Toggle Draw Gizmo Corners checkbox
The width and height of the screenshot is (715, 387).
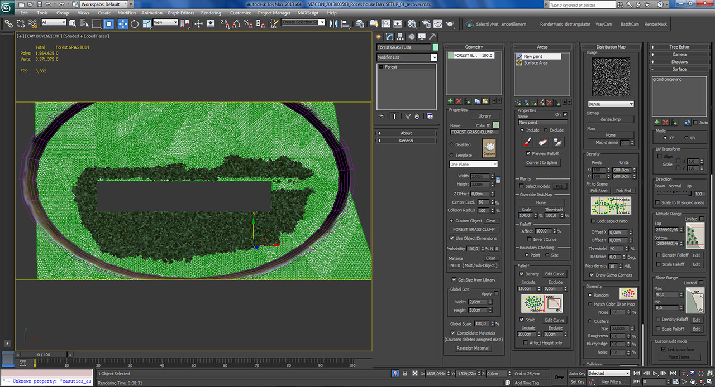point(592,275)
